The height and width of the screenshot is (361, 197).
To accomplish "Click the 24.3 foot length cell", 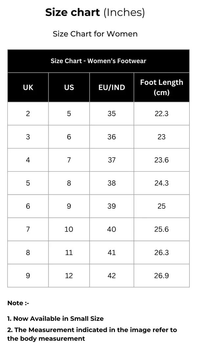I will tap(162, 183).
